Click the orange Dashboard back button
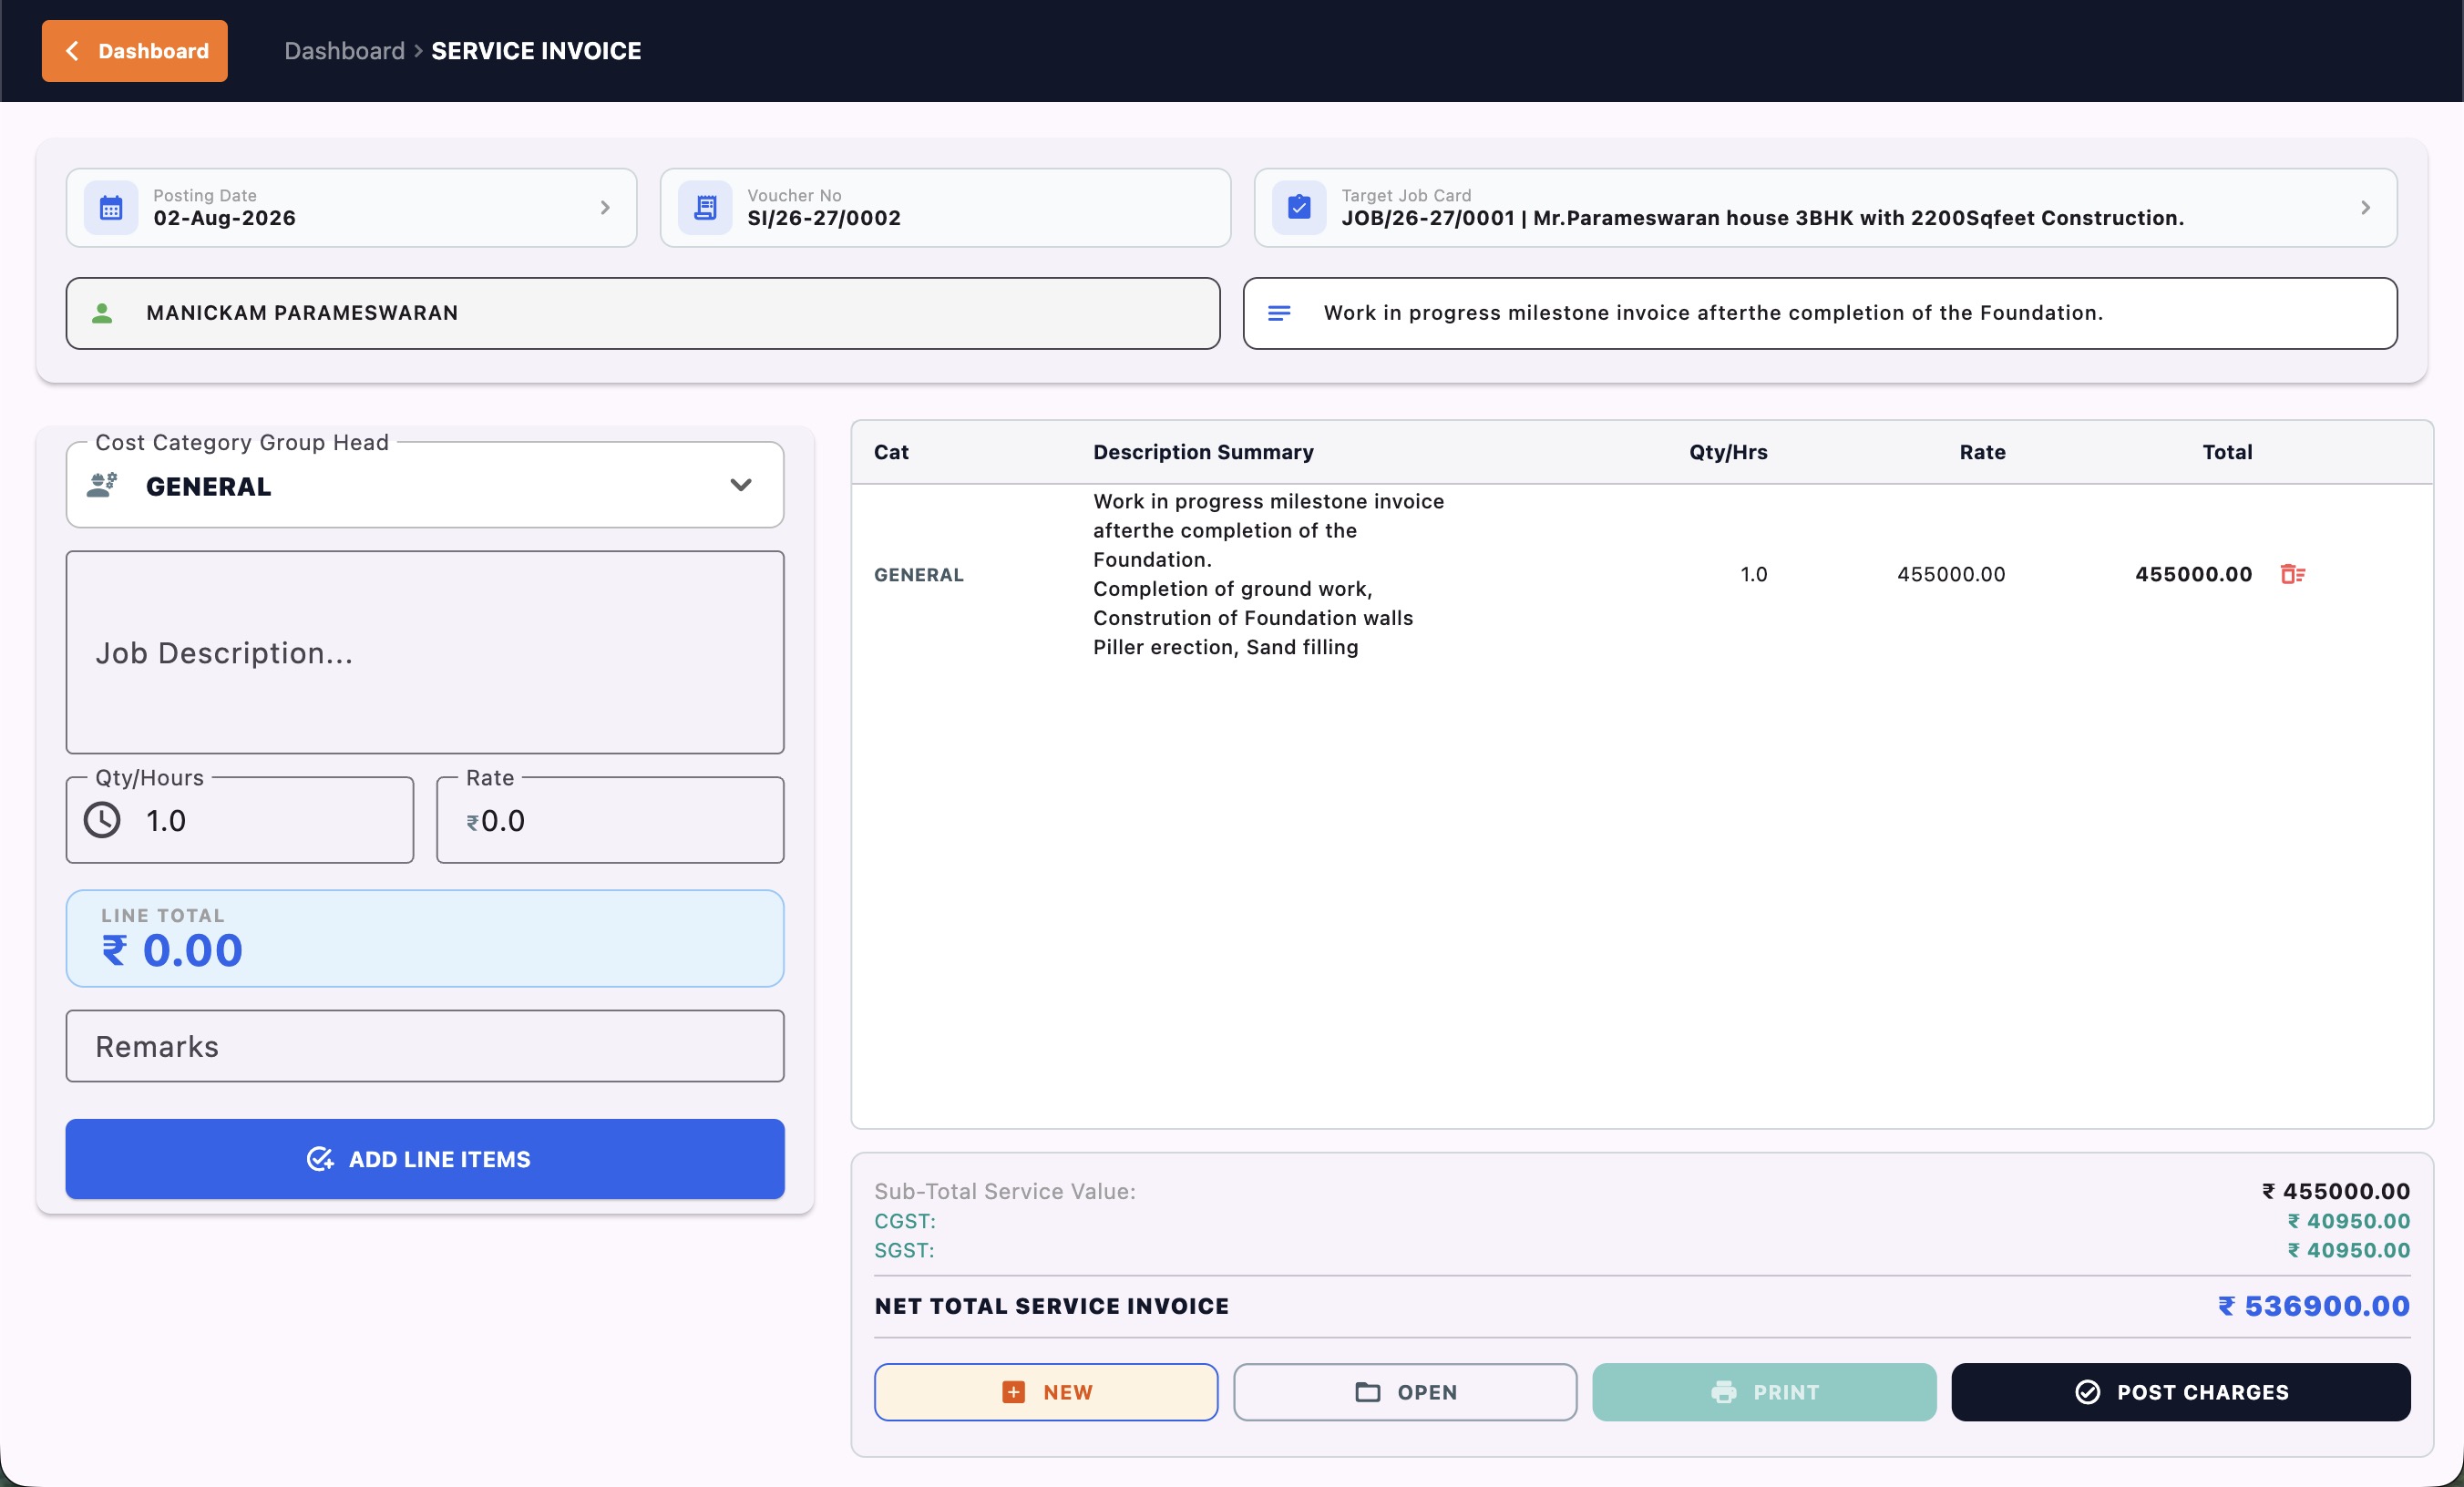 pyautogui.click(x=134, y=51)
